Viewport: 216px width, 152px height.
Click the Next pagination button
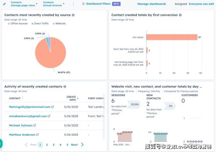click(x=74, y=145)
